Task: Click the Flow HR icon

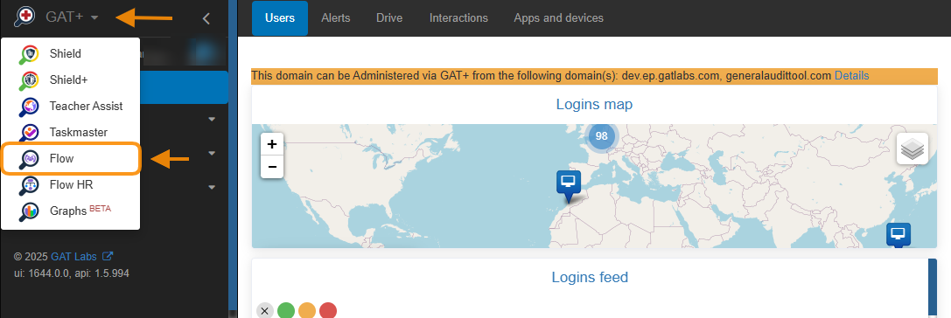Action: point(29,184)
